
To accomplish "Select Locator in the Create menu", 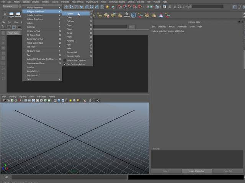I will [x=31, y=67].
